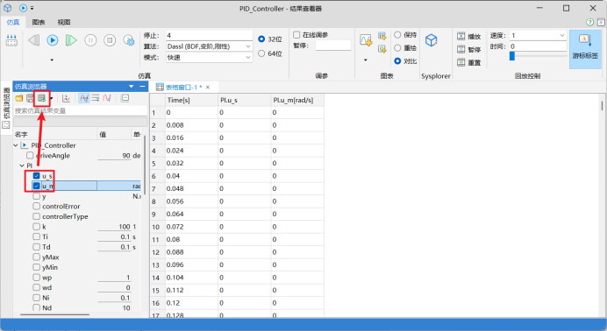Click the collapse-all box icon in browser toolbar
Screen dimensions: 607x331
click(x=125, y=98)
